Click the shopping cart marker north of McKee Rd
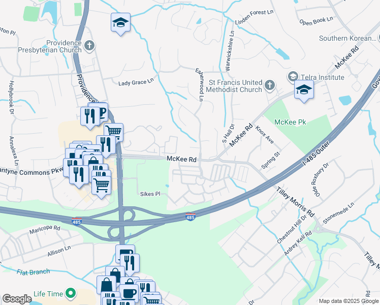Viewport: 380px width, 305px height. point(114,132)
